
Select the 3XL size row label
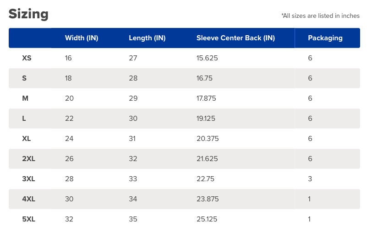coord(28,179)
